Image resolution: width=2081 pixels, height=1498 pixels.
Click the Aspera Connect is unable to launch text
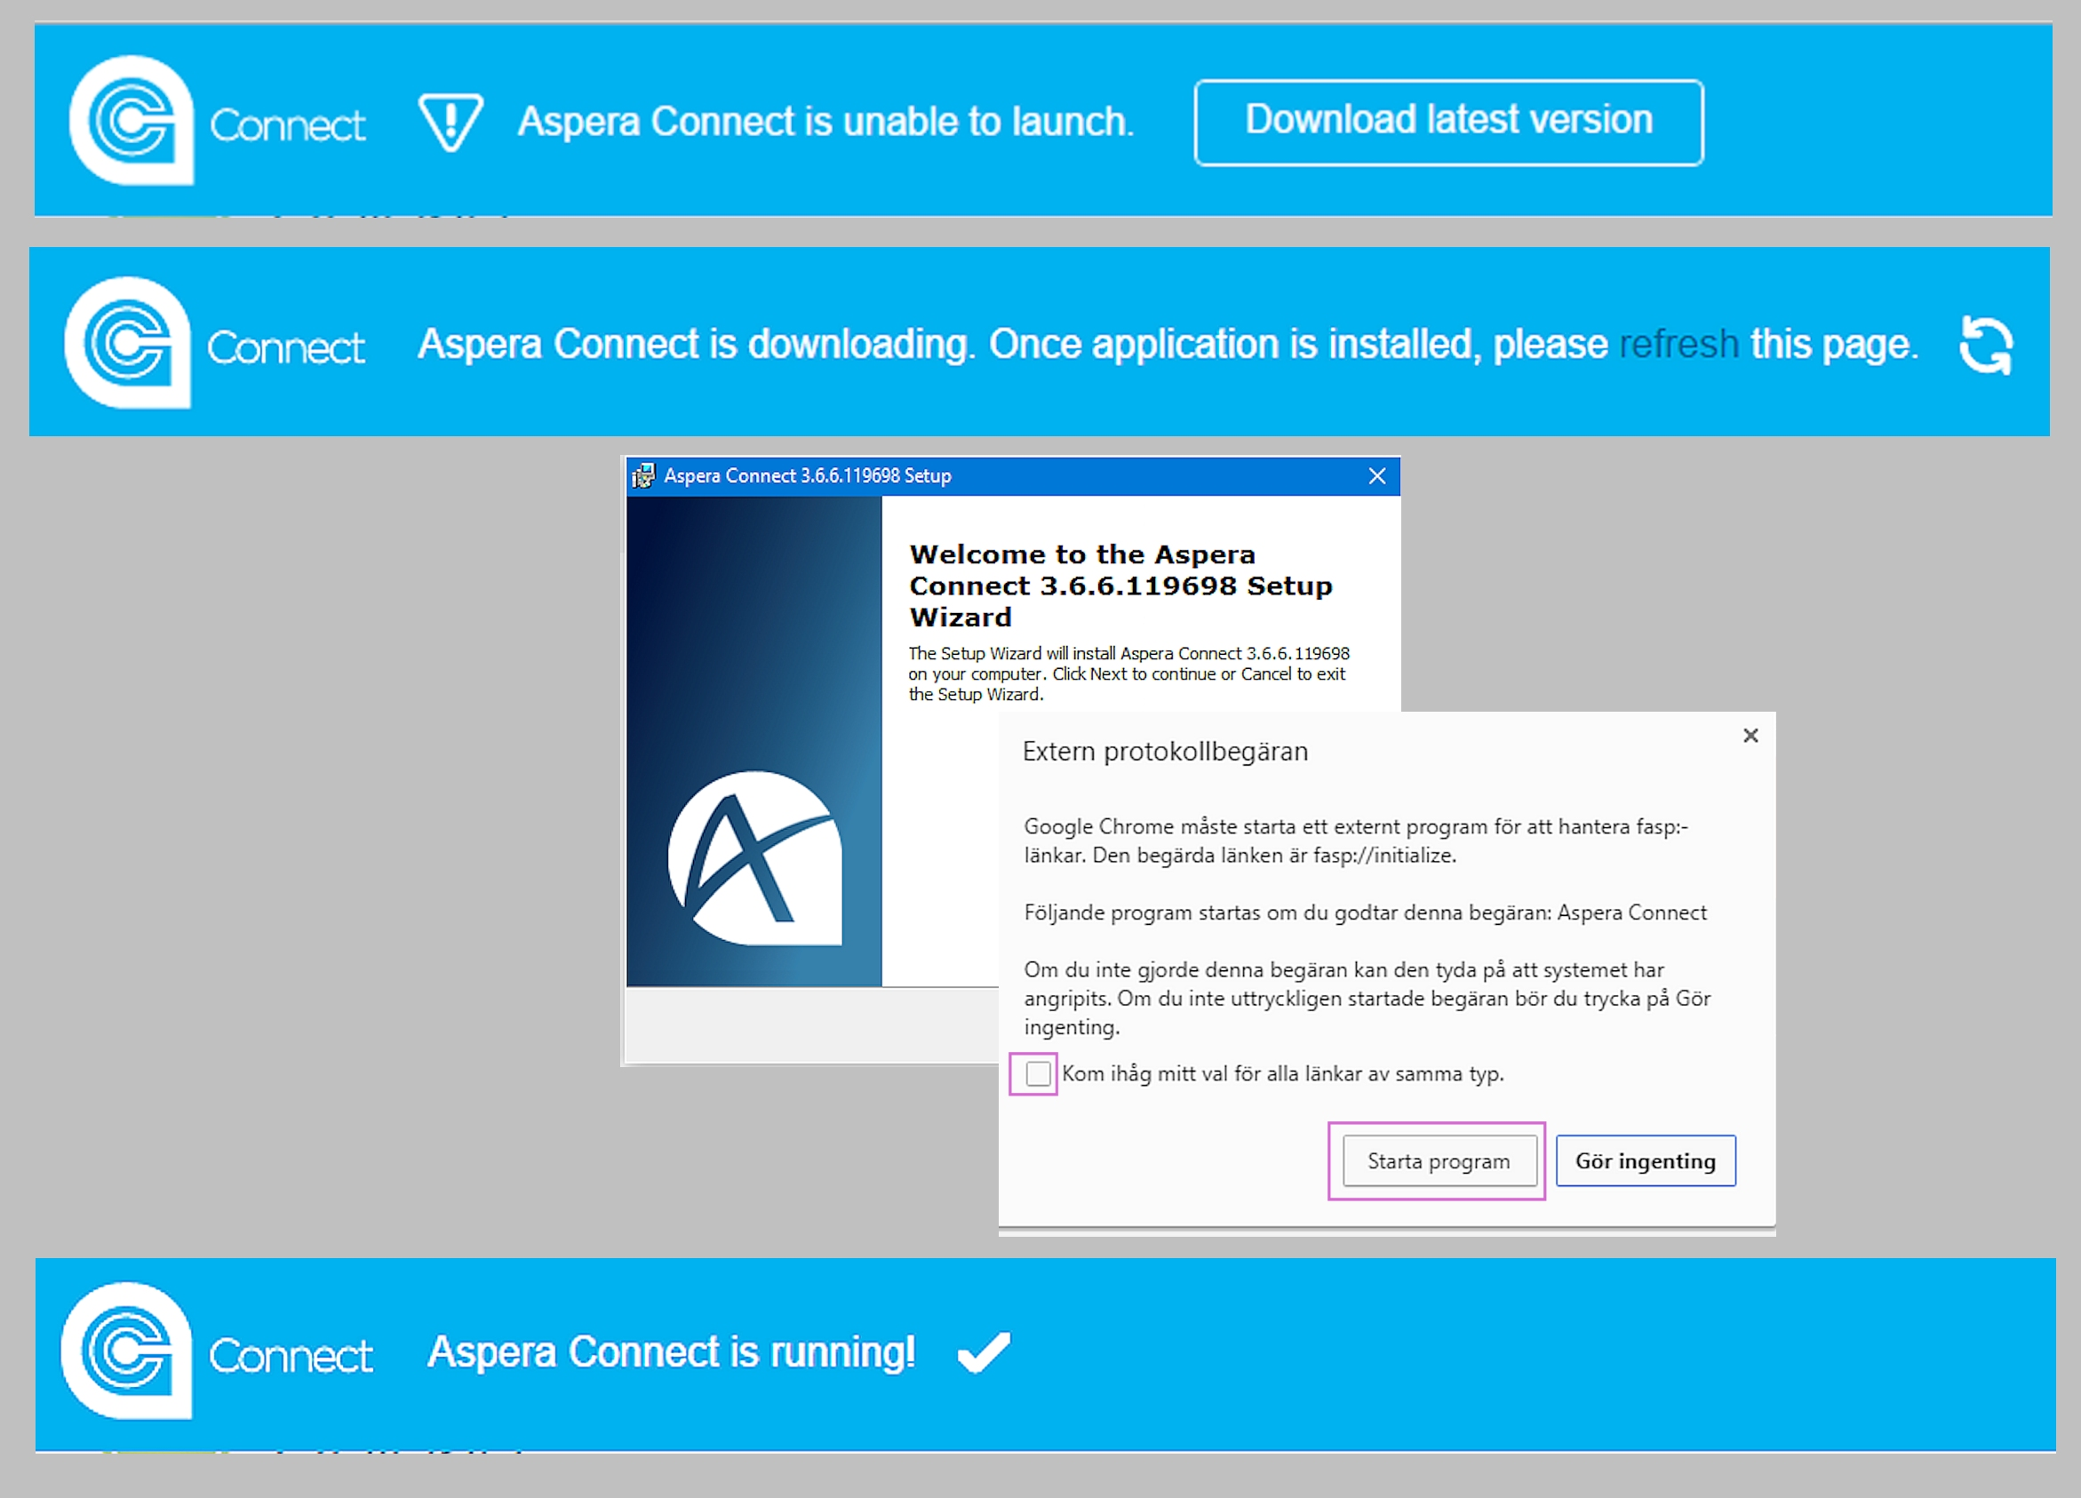(825, 122)
